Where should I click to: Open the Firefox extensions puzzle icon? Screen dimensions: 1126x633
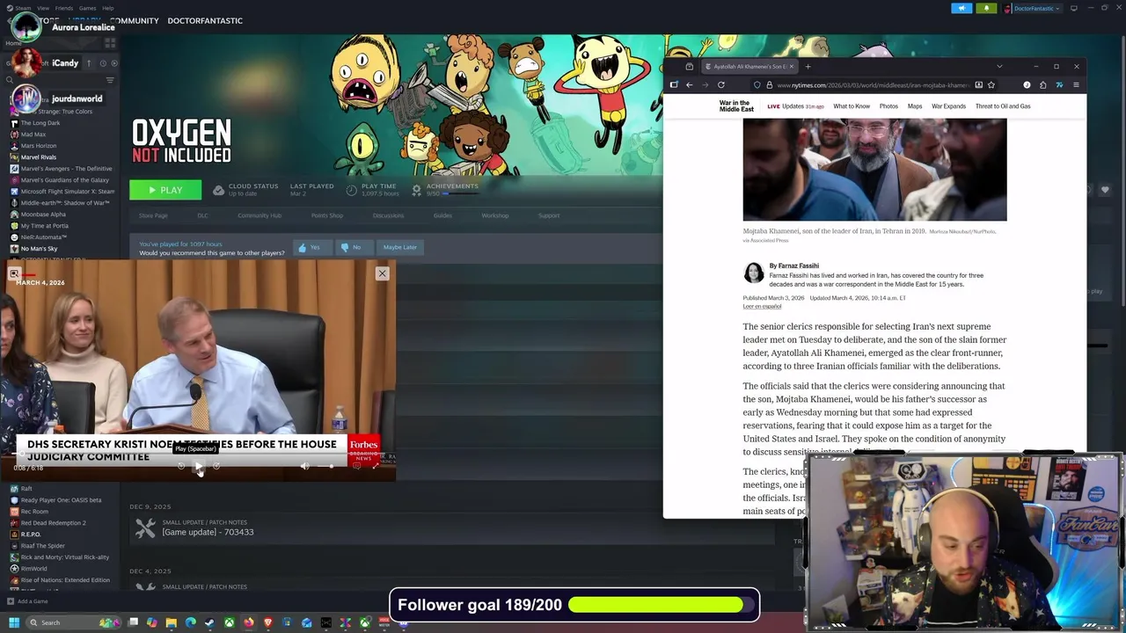point(1043,85)
